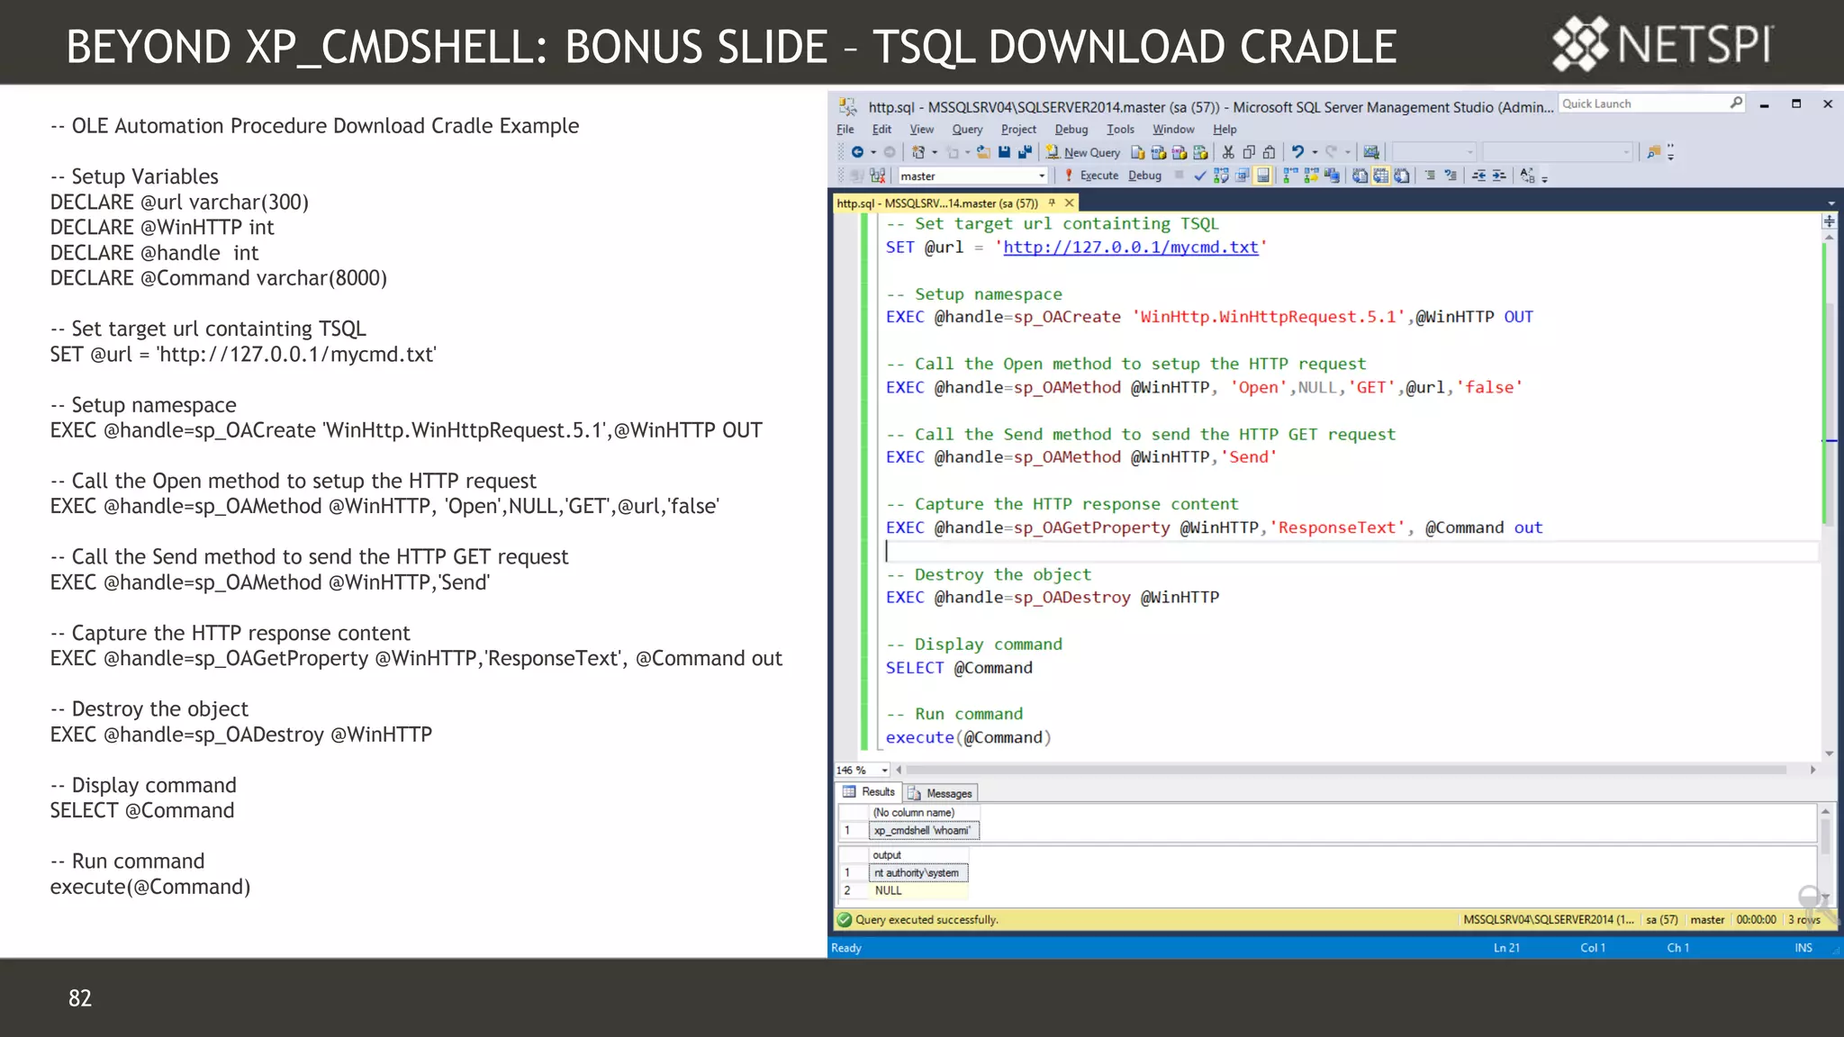Toggle Include Client Statistics
1844x1037 pixels.
coord(1332,176)
